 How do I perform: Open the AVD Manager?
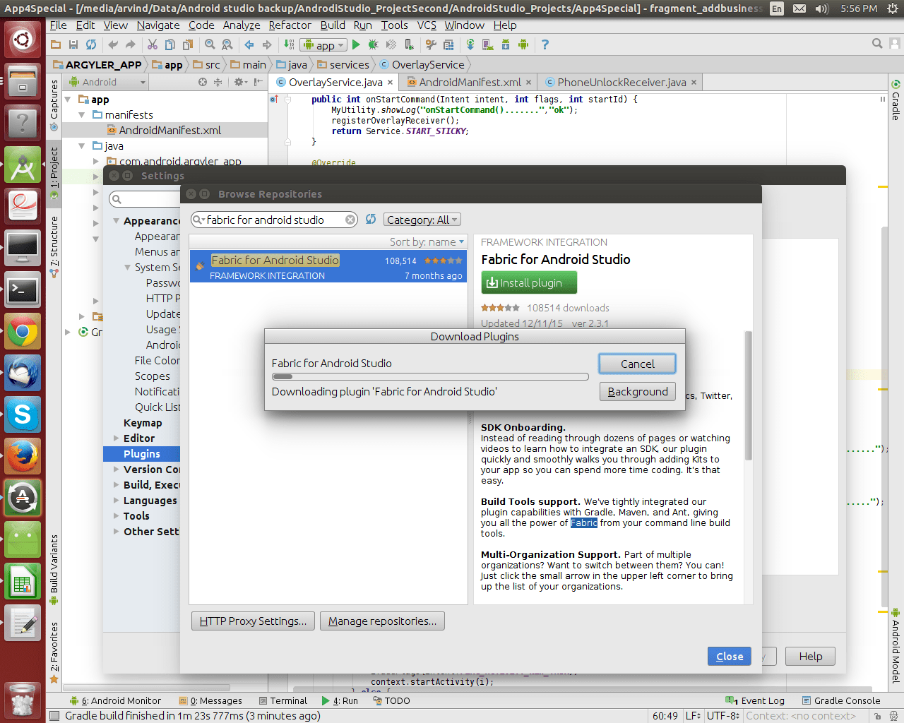point(487,44)
